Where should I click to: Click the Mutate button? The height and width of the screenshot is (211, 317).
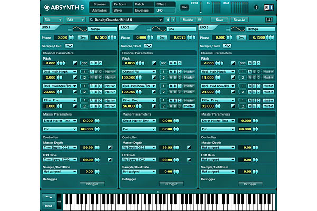click(x=188, y=20)
